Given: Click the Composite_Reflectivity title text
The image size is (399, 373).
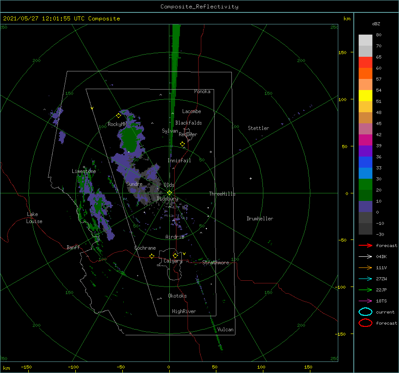Looking at the screenshot, I should [199, 7].
